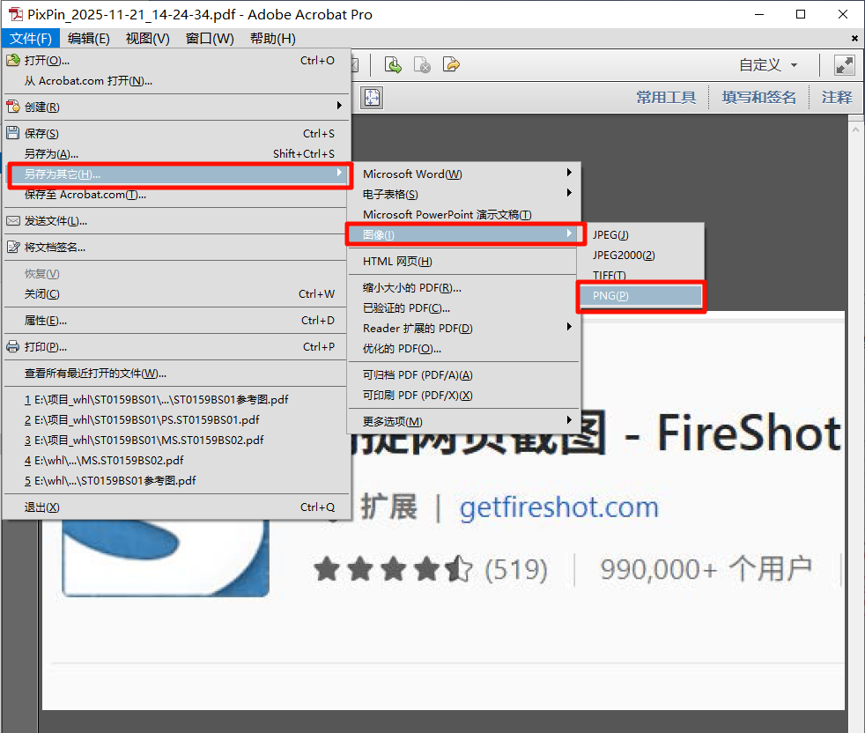The height and width of the screenshot is (733, 865).
Task: Open the 帮助(H) menu
Action: coord(272,39)
